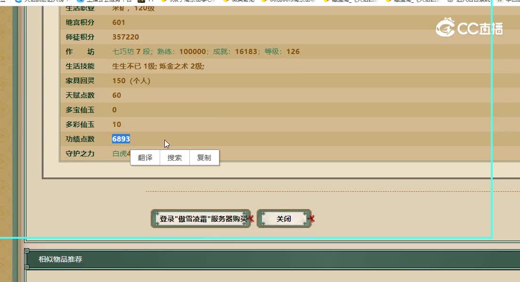The height and width of the screenshot is (282, 520).
Task: Choose 复制 in the selection popup
Action: coord(204,157)
